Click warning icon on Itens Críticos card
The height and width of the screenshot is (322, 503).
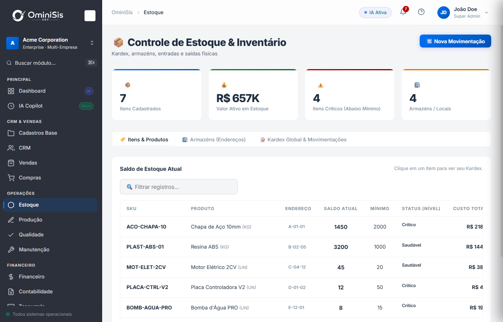pyautogui.click(x=320, y=85)
